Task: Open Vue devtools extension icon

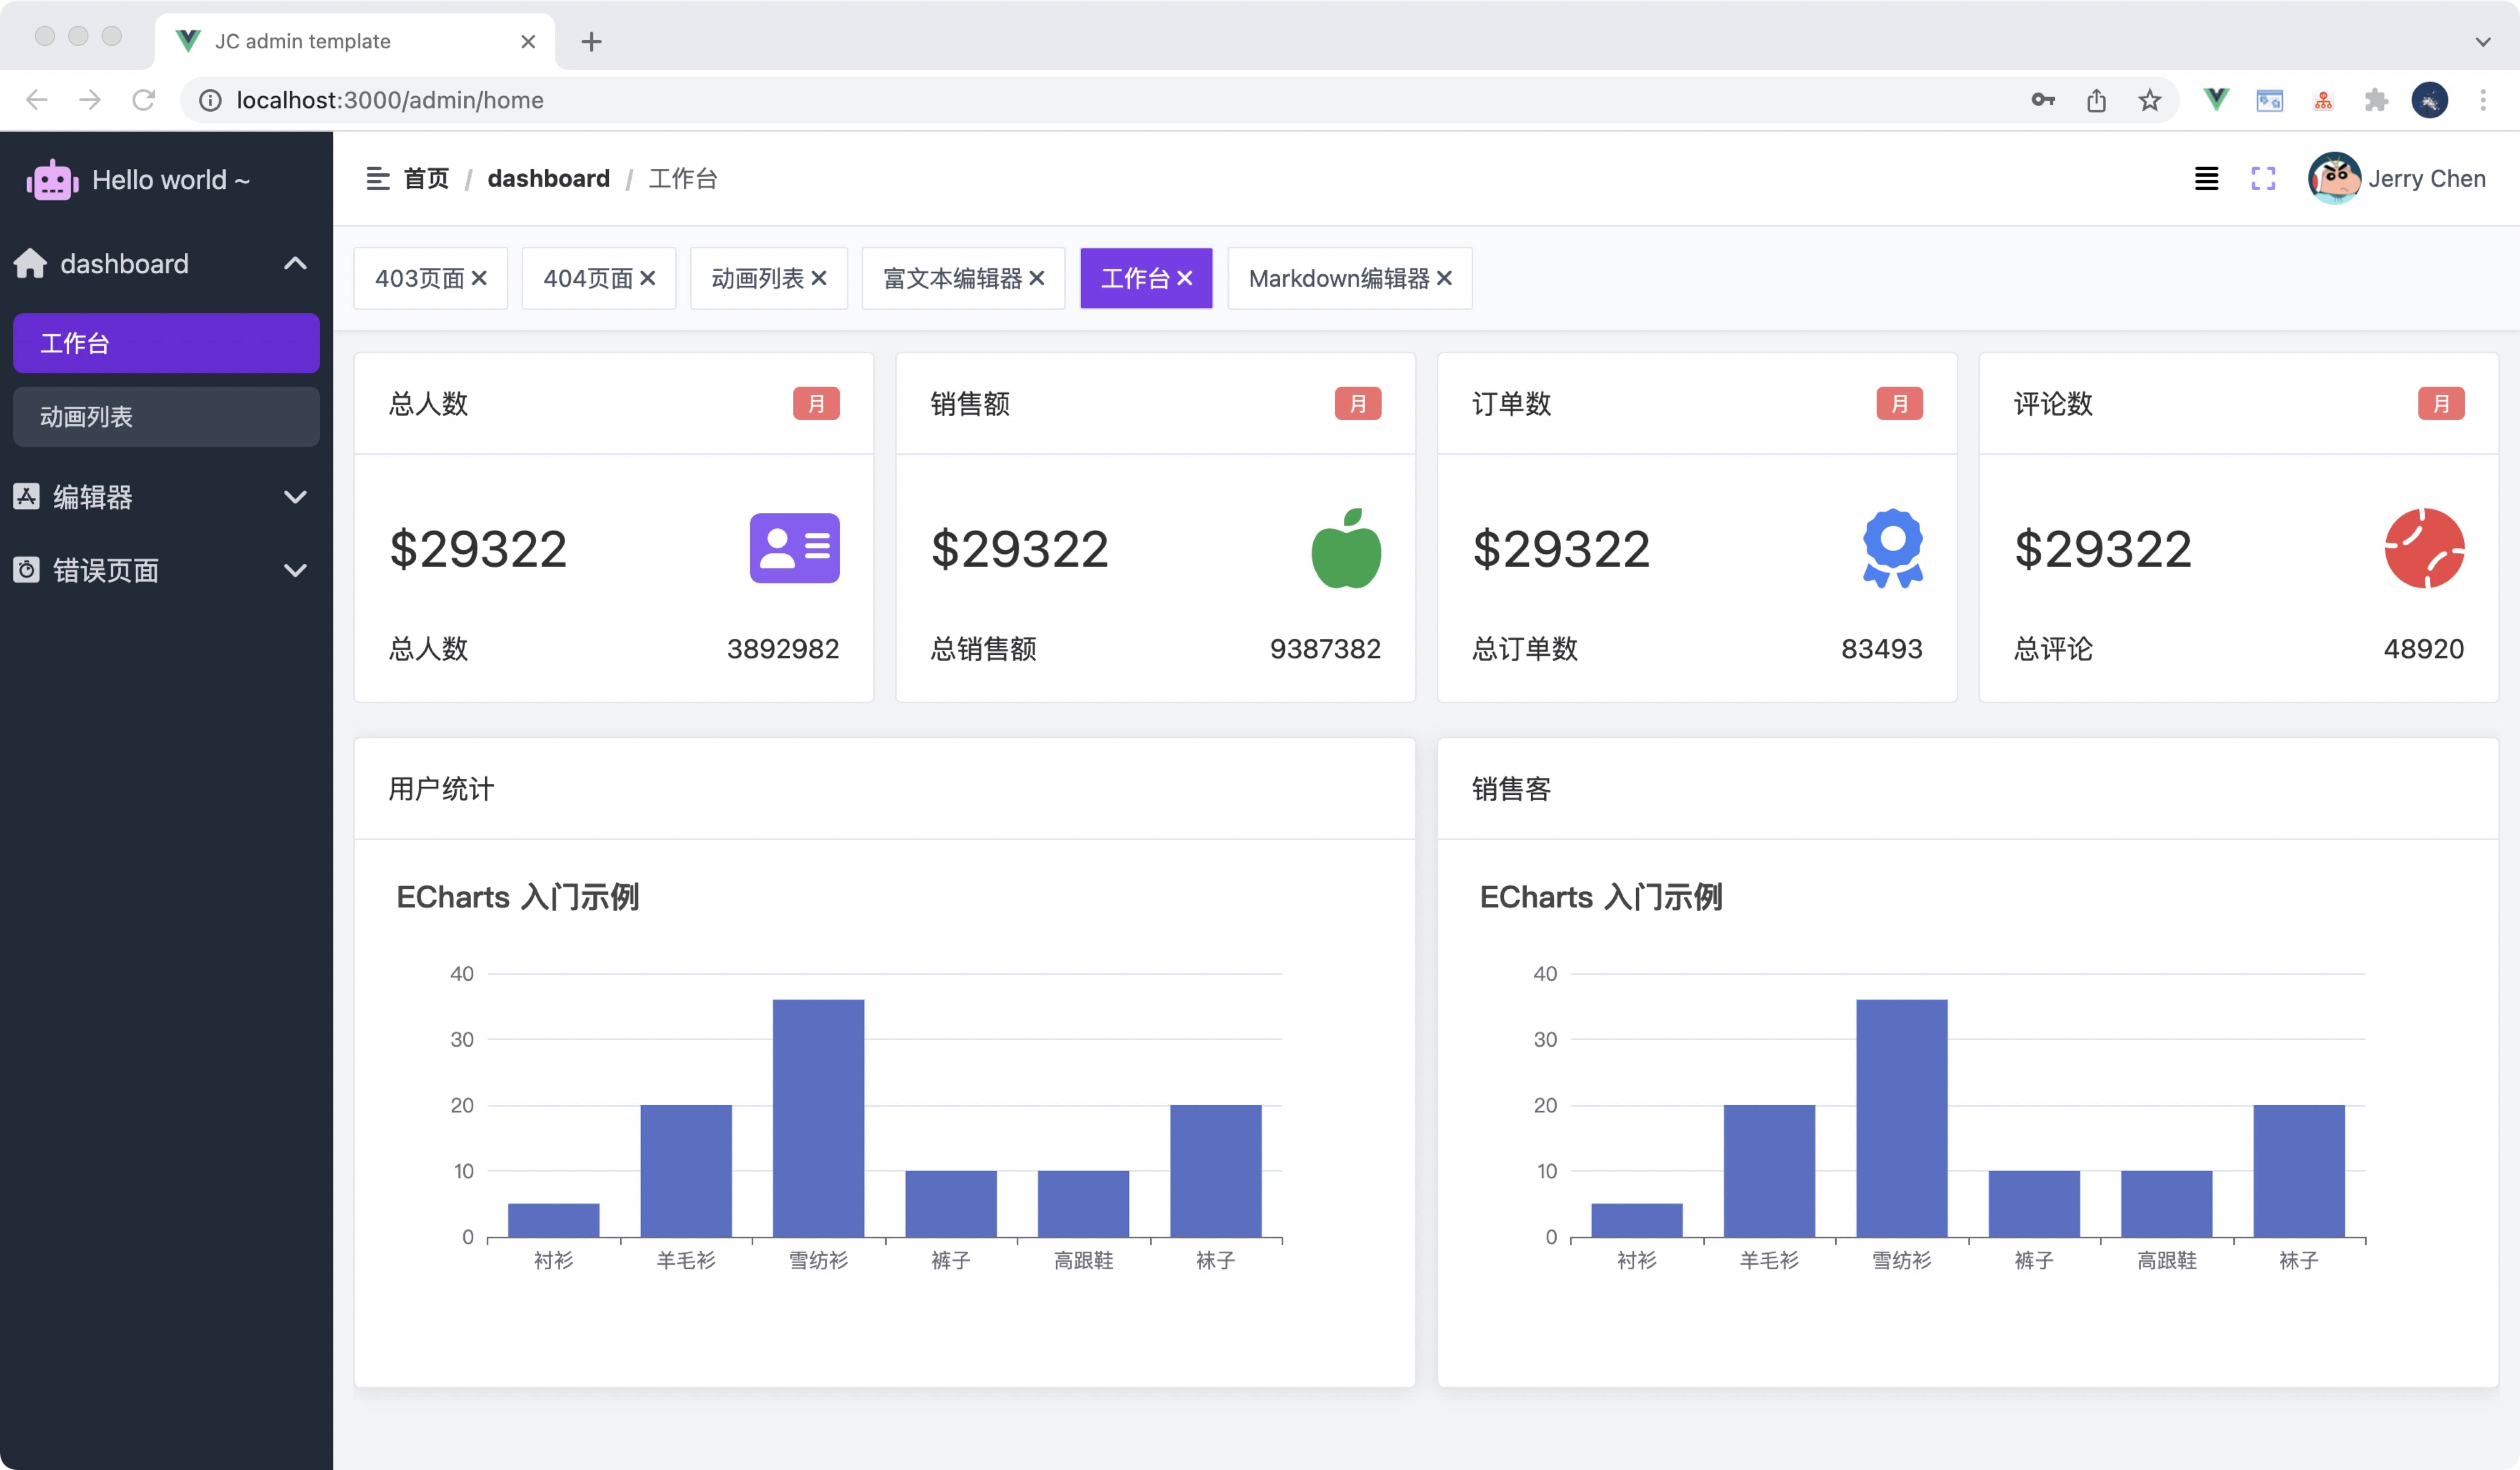Action: point(2216,100)
